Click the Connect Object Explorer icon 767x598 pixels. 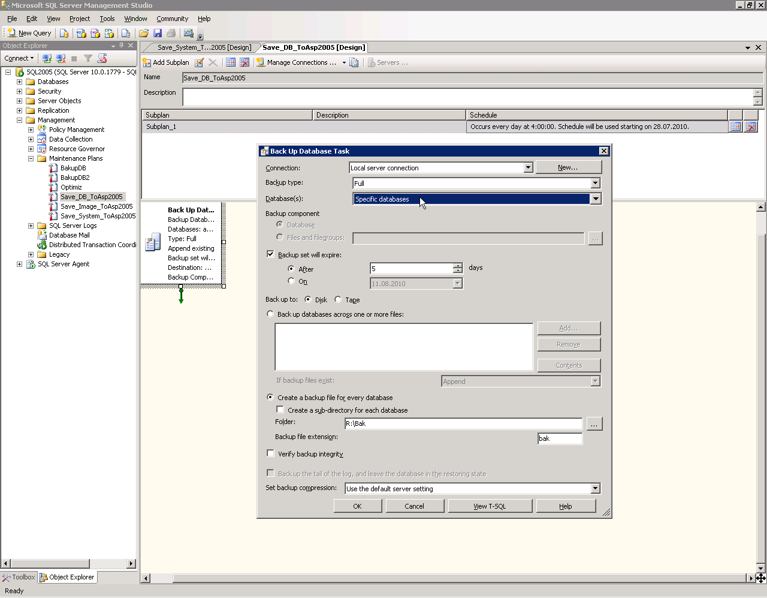pos(47,58)
